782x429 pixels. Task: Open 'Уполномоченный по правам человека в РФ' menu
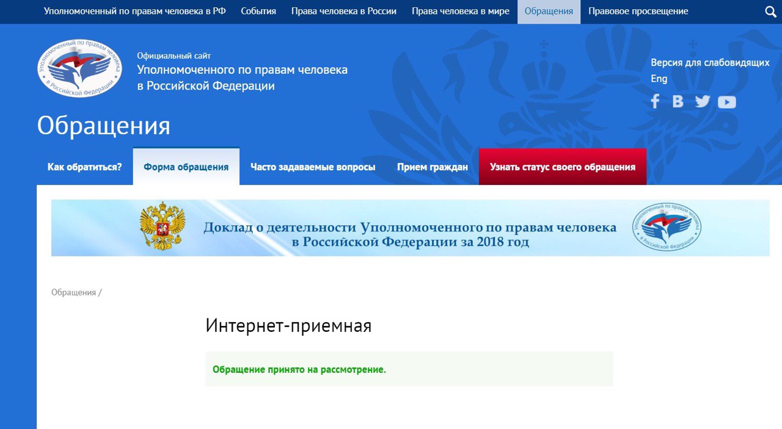135,12
